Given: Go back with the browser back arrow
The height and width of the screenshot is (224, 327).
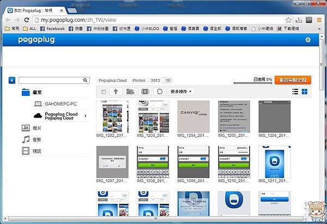Looking at the screenshot, I should click(x=8, y=20).
